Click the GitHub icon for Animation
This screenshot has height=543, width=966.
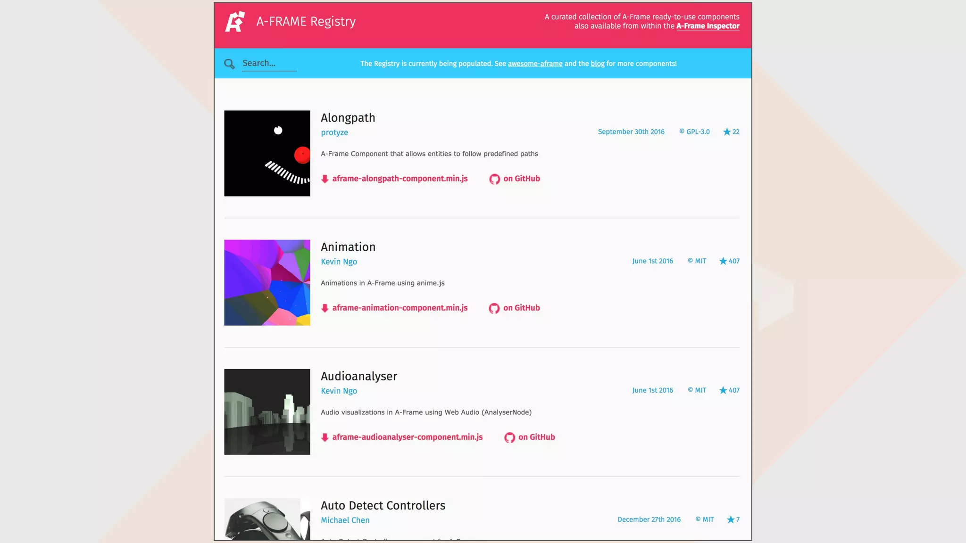pyautogui.click(x=494, y=308)
